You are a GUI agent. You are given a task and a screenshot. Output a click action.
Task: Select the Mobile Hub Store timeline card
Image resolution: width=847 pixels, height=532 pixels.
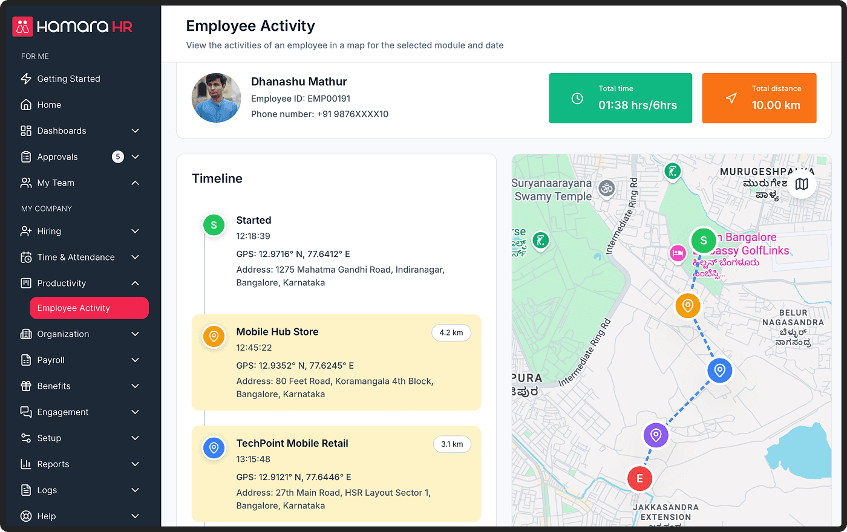click(336, 362)
